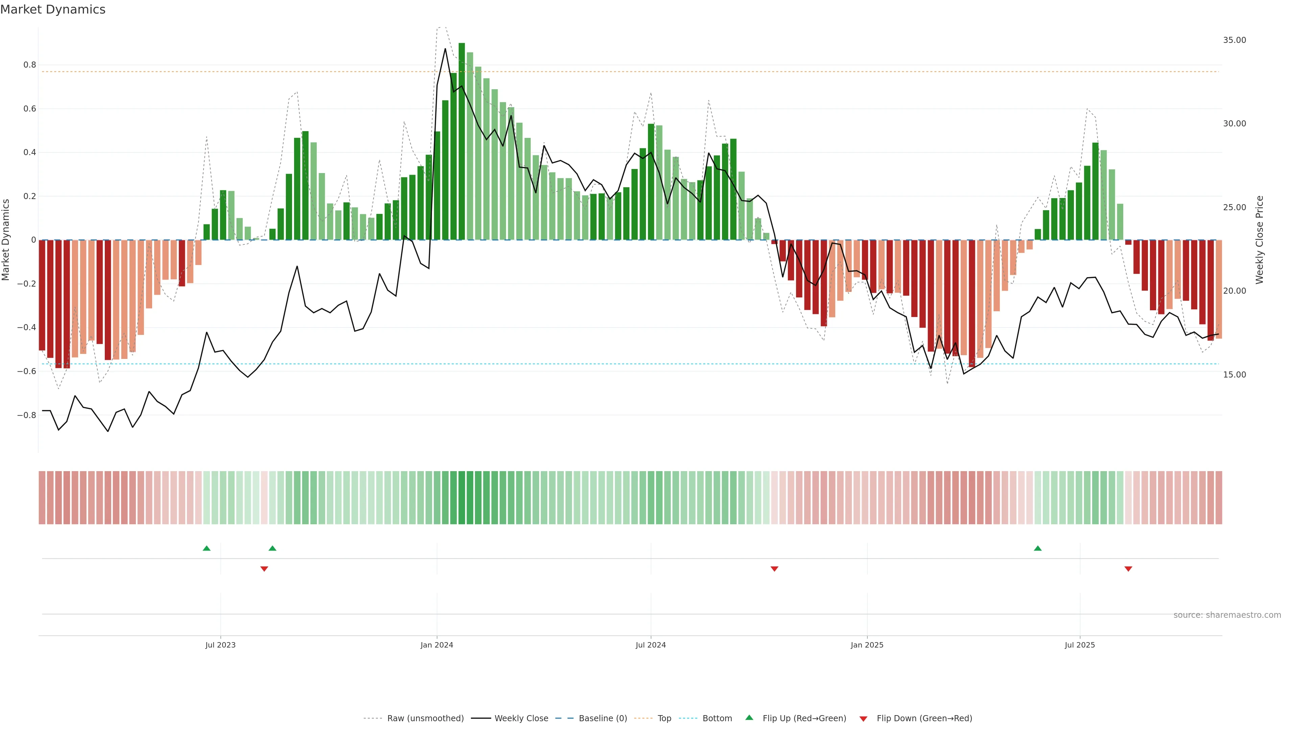Click the Flip Up marker near May 2025
This screenshot has width=1298, height=730.
1037,548
